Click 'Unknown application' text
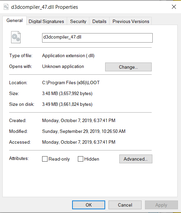This screenshot has height=213, width=181. click(63, 66)
